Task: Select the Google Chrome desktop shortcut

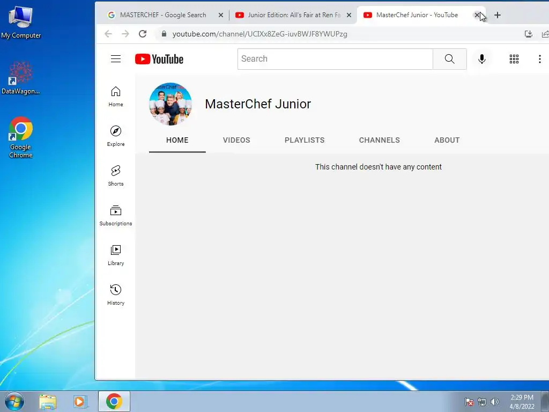Action: click(21, 138)
